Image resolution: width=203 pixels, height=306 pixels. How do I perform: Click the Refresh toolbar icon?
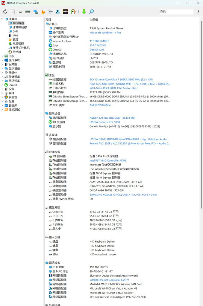[5, 12]
